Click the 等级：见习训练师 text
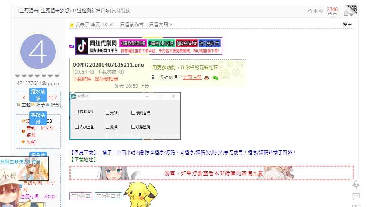 (40, 131)
